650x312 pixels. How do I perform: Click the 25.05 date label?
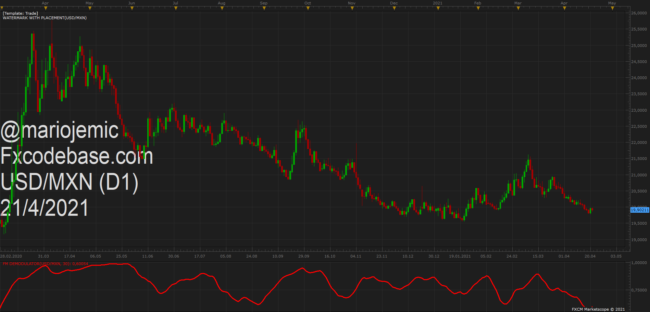122,256
